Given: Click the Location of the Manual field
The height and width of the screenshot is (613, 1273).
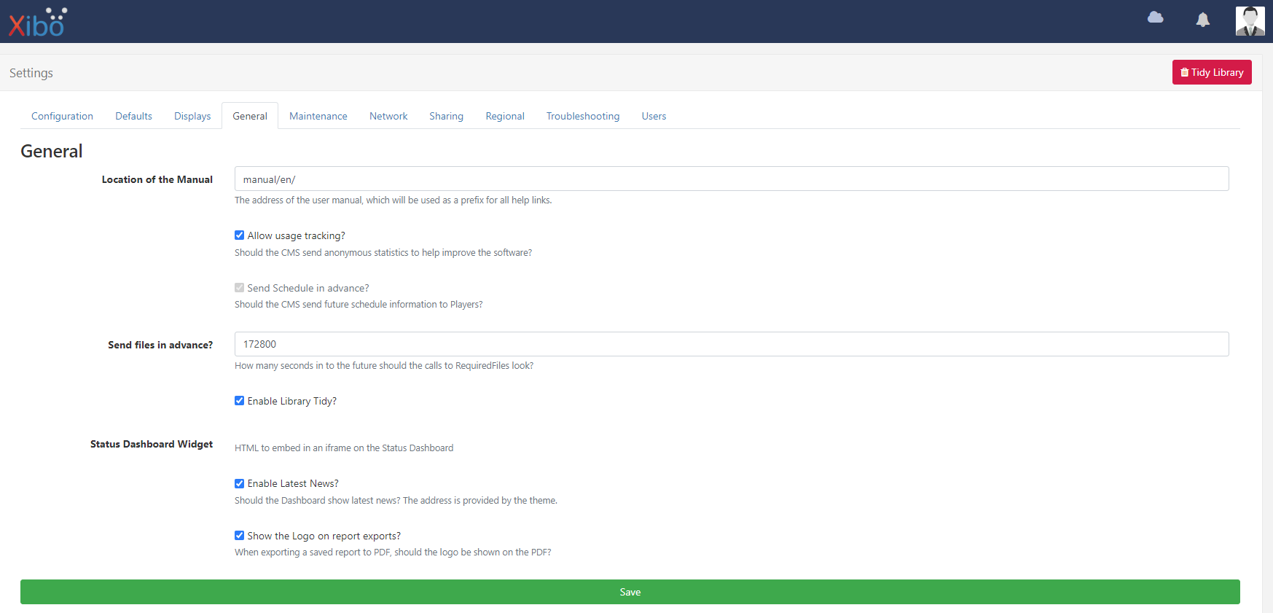Looking at the screenshot, I should click(731, 179).
